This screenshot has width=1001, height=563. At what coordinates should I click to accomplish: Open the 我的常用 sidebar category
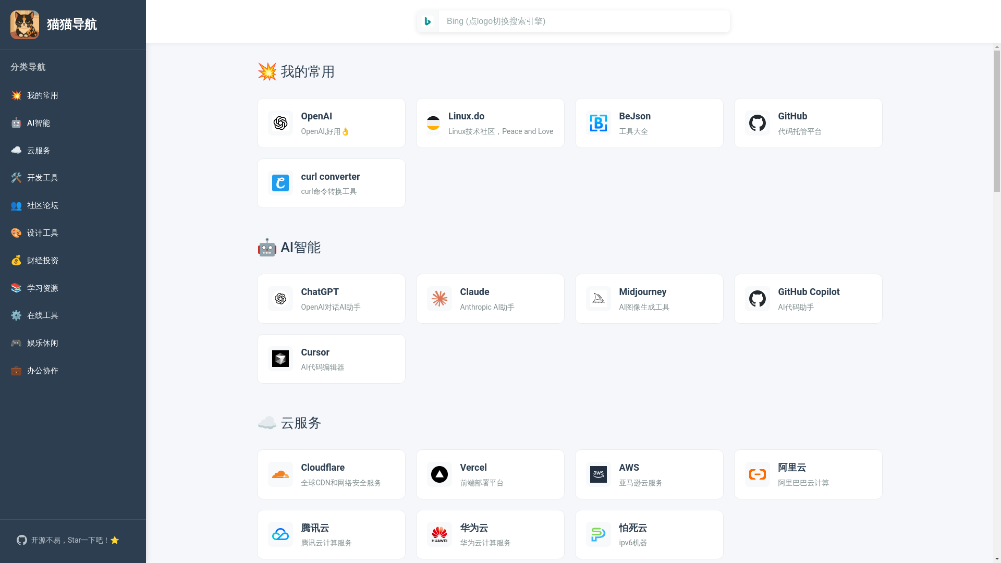tap(73, 95)
